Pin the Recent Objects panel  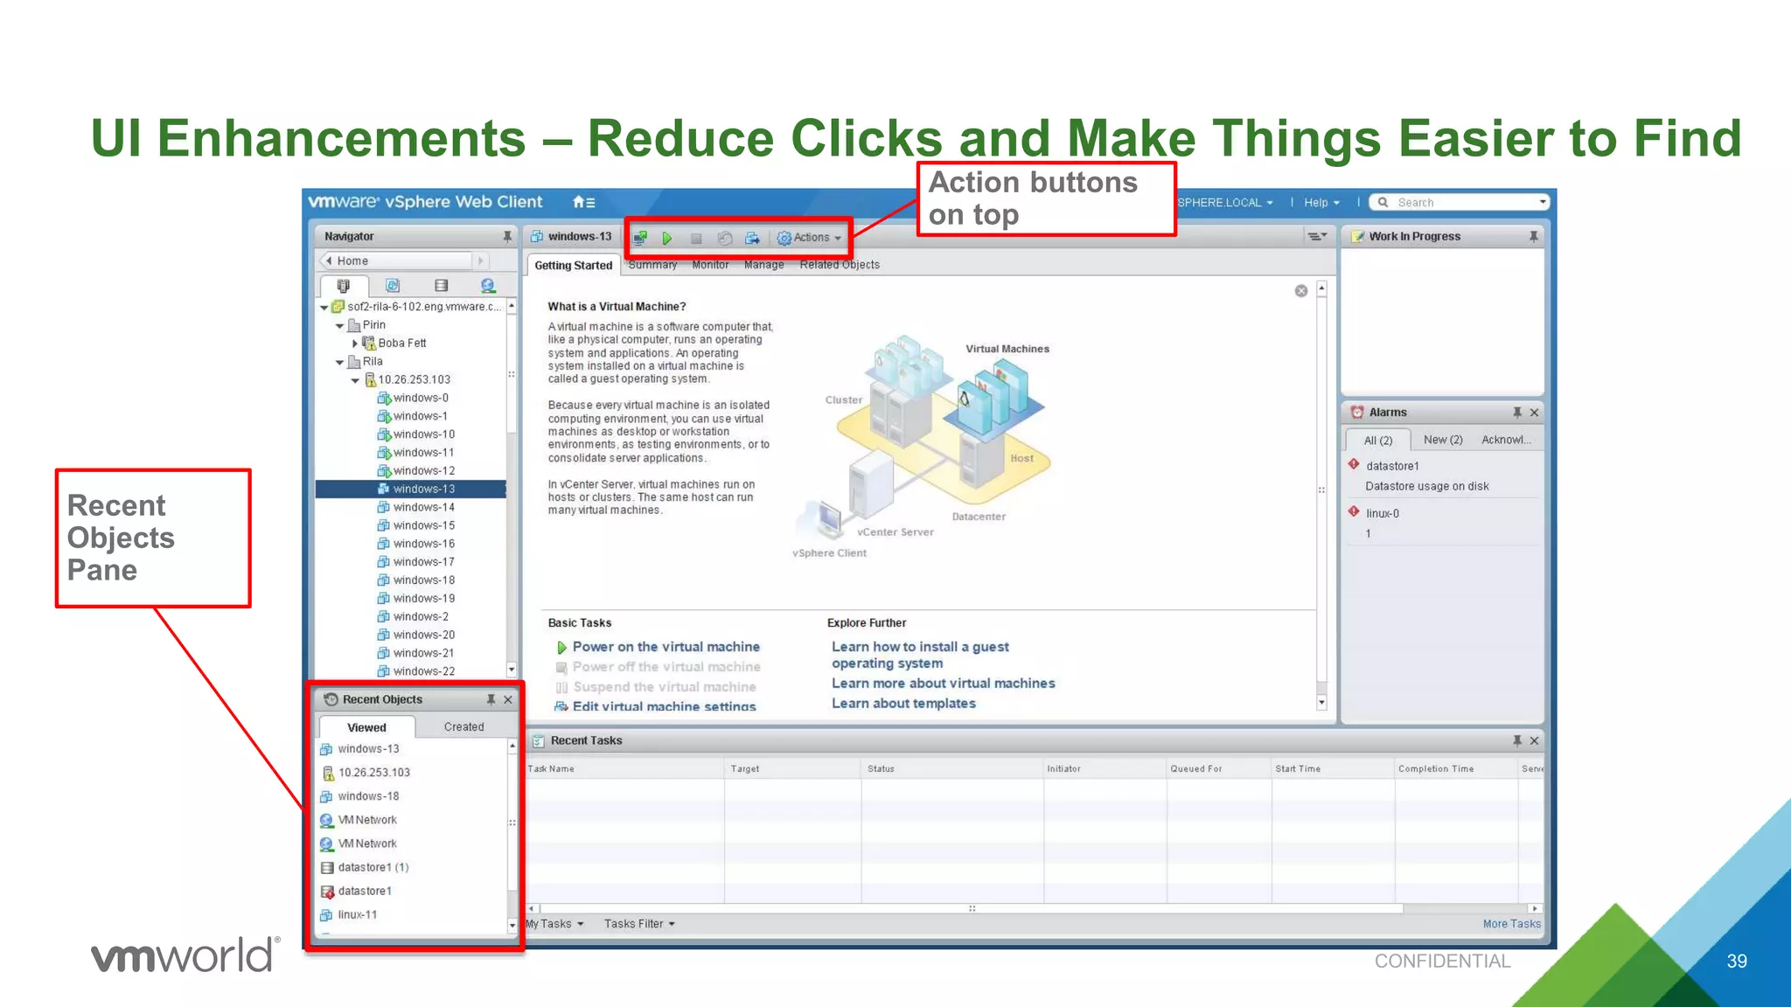(491, 699)
